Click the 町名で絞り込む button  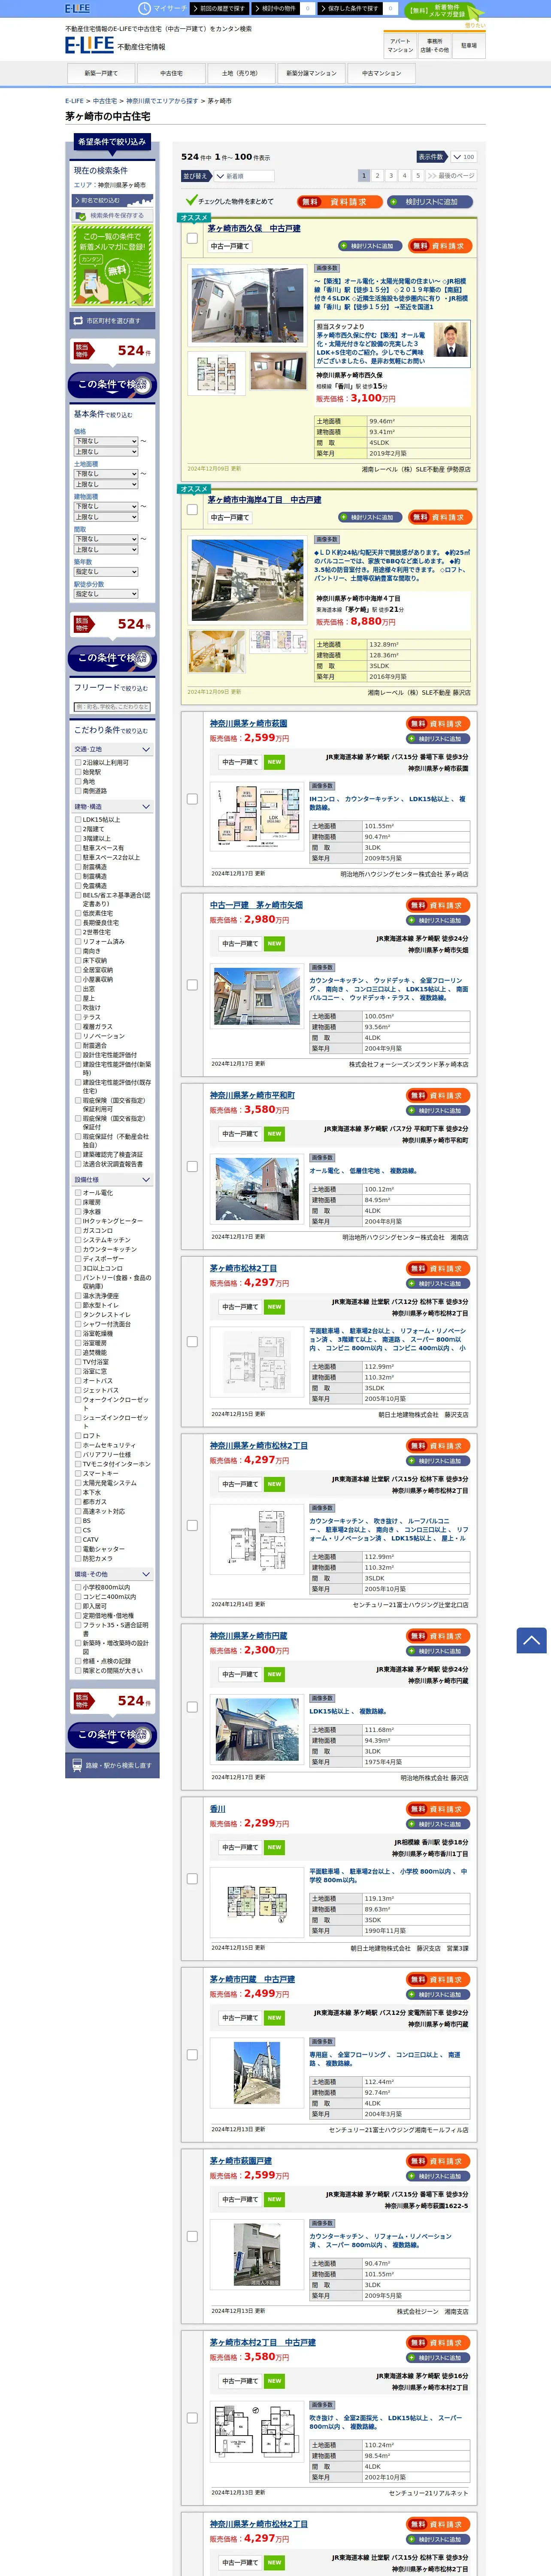coord(112,200)
